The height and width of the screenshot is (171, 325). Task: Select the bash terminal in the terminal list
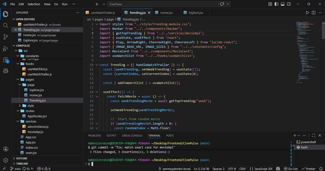point(305,147)
